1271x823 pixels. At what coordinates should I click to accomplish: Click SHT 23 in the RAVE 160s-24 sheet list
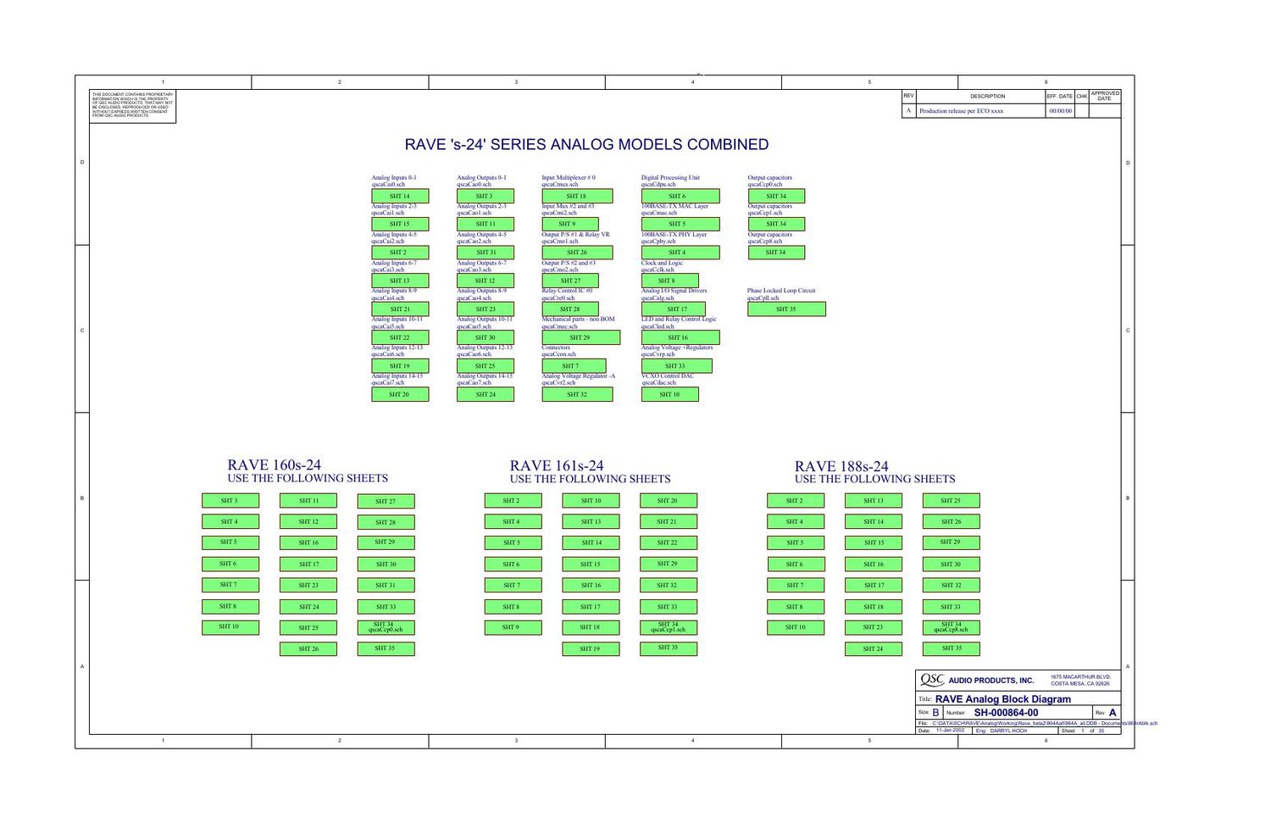308,585
